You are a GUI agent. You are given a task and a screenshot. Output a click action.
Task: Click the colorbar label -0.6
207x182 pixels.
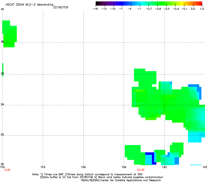click(x=158, y=9)
